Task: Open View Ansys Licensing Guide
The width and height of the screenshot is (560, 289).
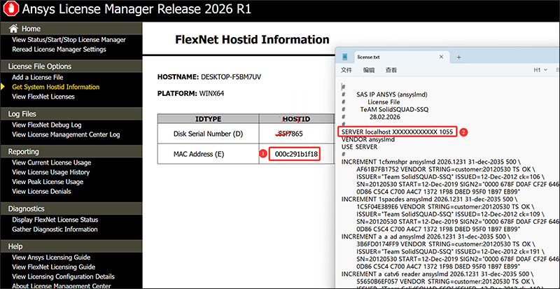Action: 51,258
